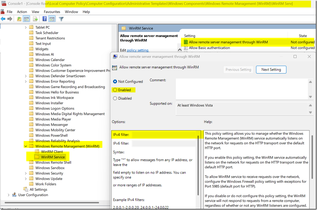Click the dialog title bar policy icon
The image size is (317, 210).
click(115, 57)
